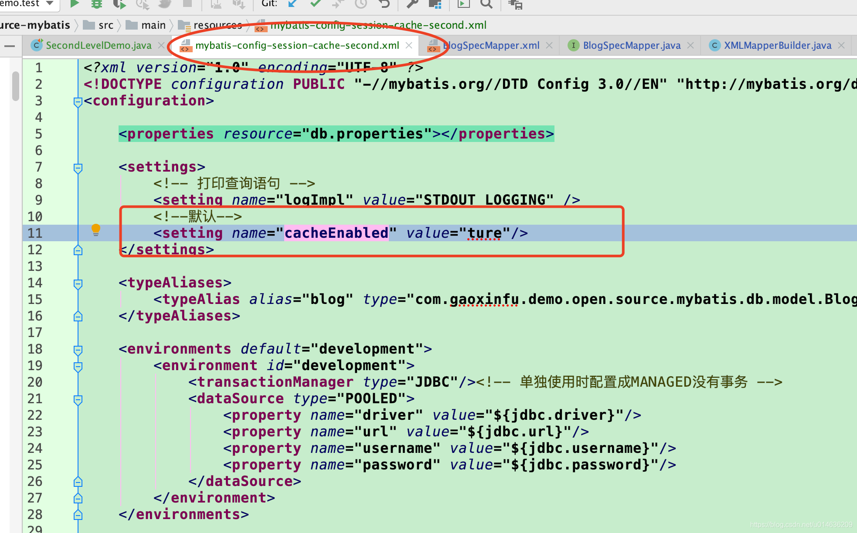Hide the tool window with the dash button
Image resolution: width=857 pixels, height=533 pixels.
(x=9, y=45)
